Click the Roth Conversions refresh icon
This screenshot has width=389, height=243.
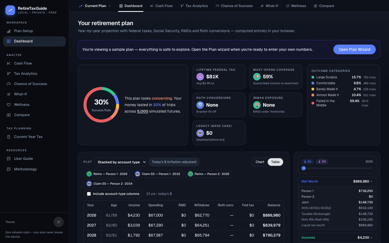200,105
